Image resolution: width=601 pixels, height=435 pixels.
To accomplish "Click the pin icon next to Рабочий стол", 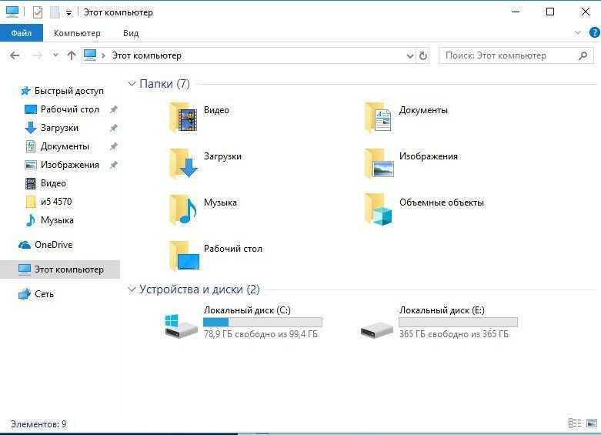I will click(x=113, y=109).
